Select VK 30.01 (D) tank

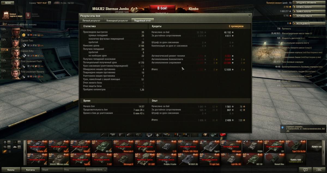coord(188,159)
